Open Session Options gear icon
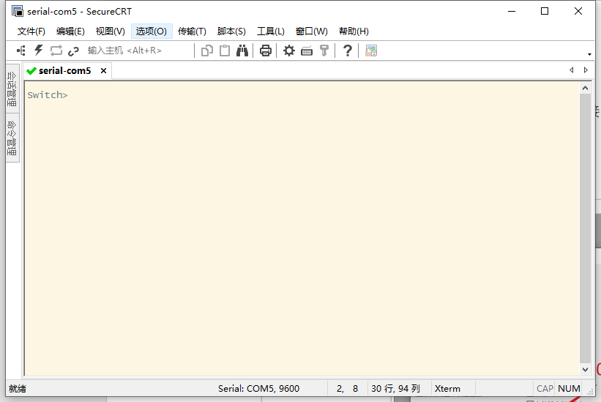This screenshot has height=402, width=601. [x=289, y=51]
